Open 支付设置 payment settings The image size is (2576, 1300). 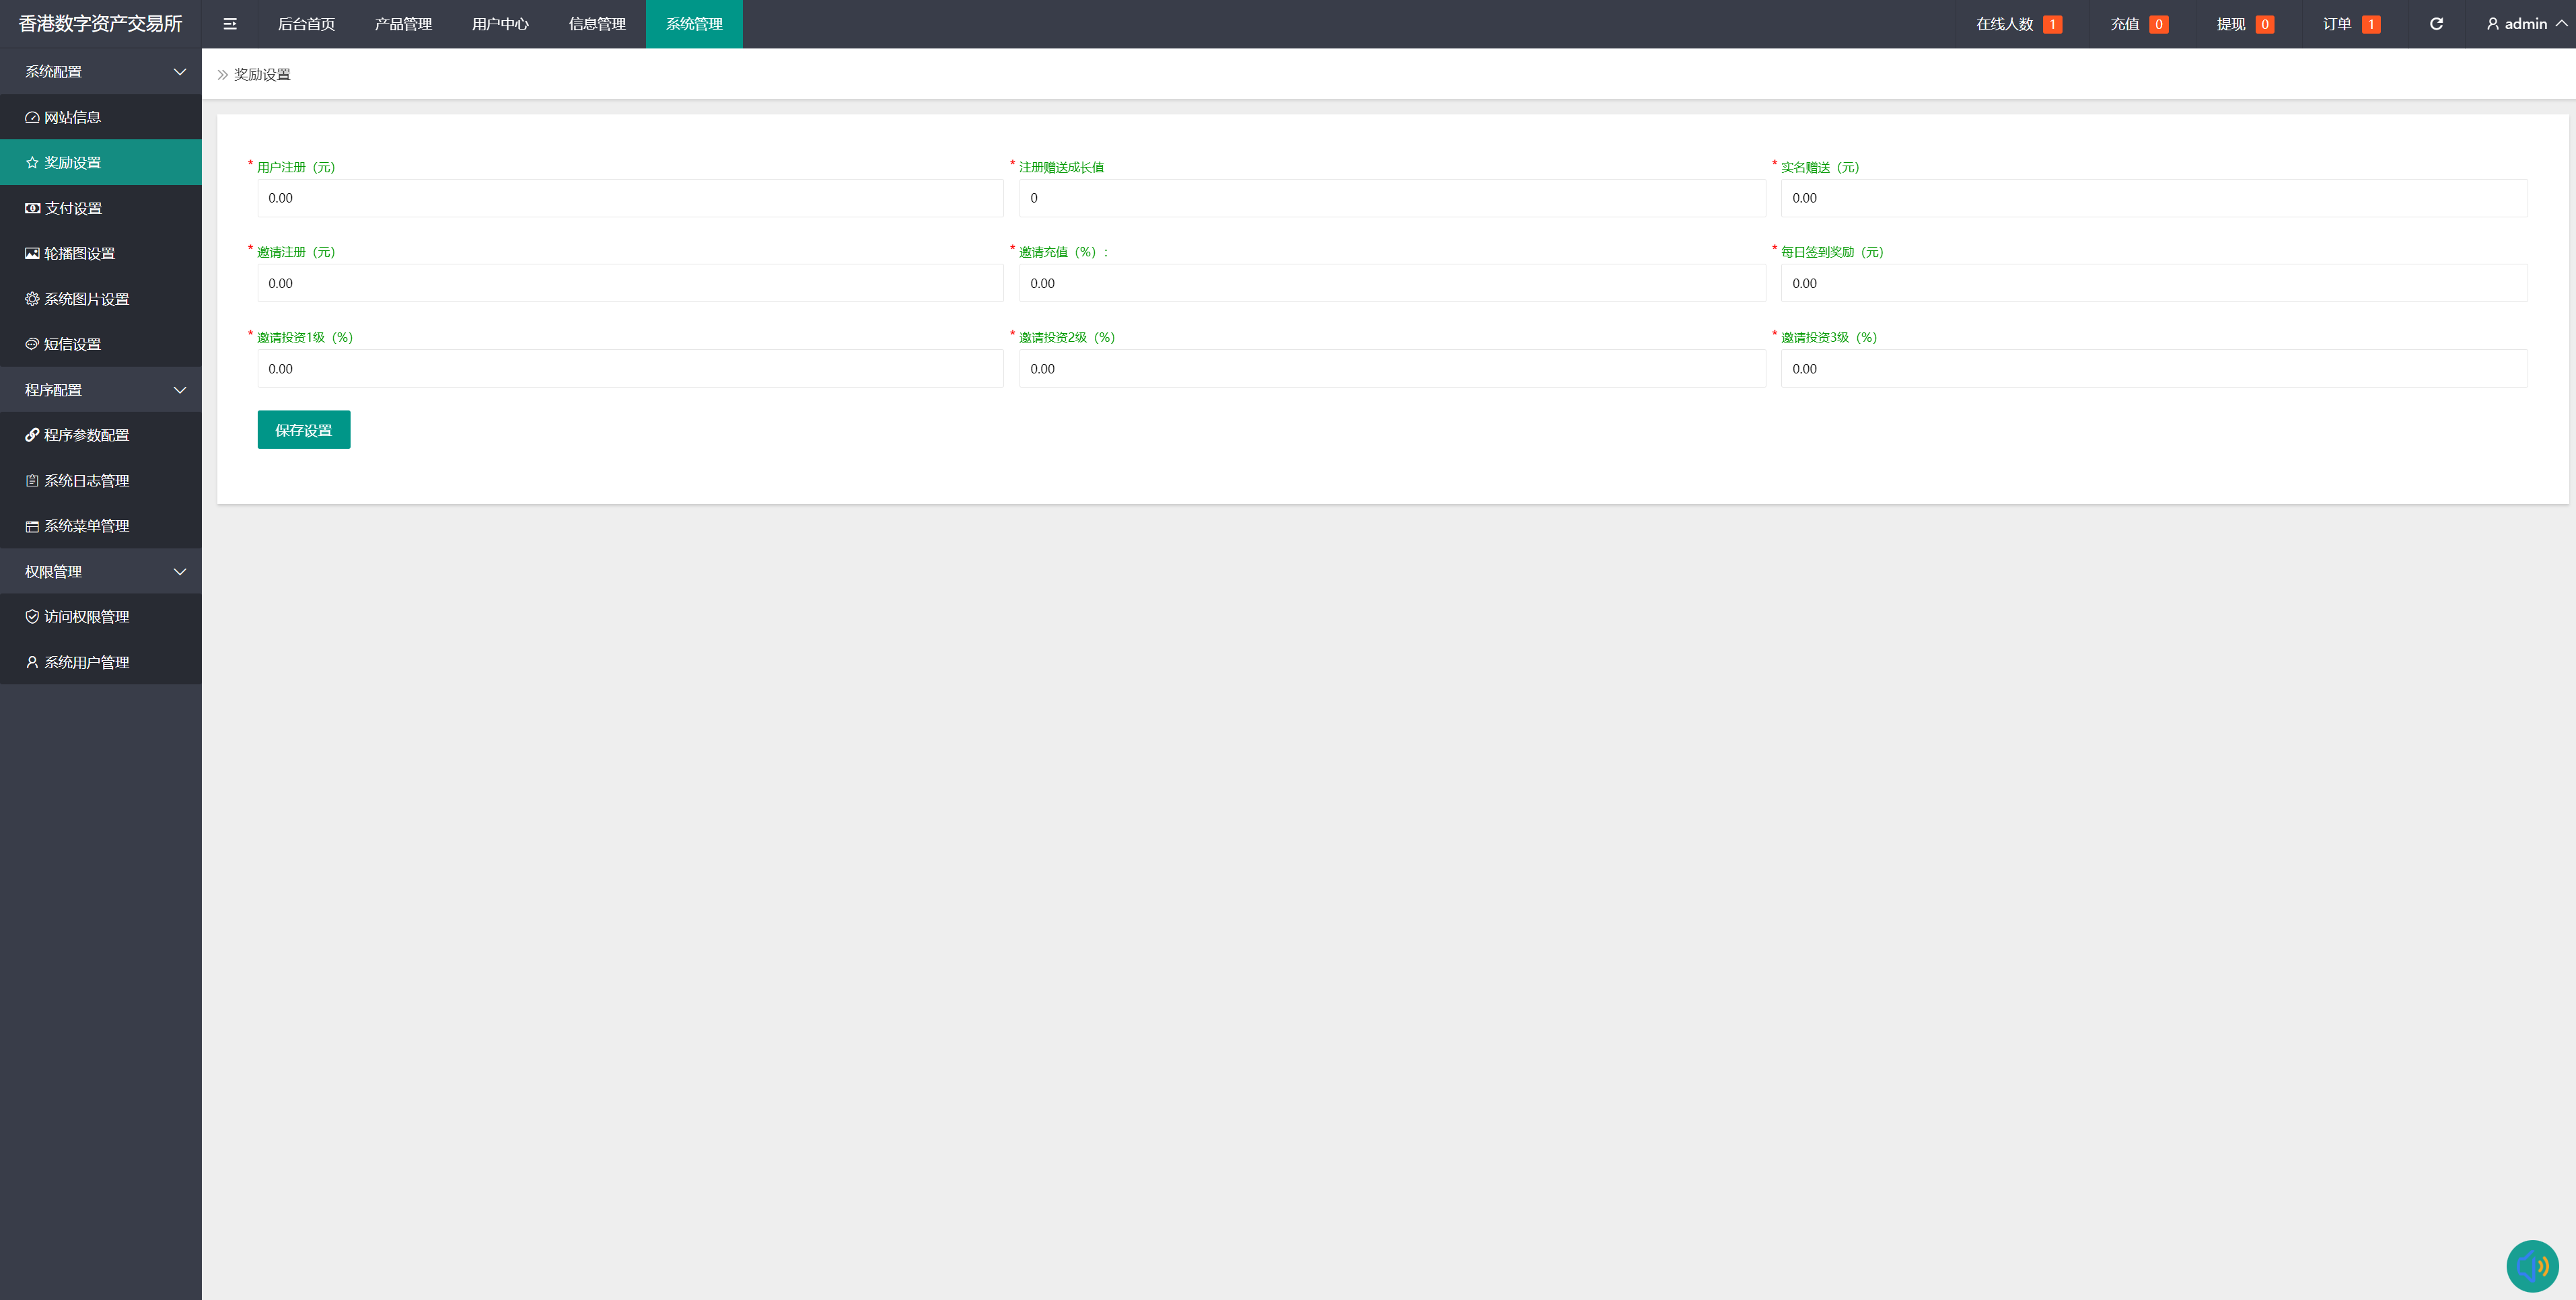point(73,208)
